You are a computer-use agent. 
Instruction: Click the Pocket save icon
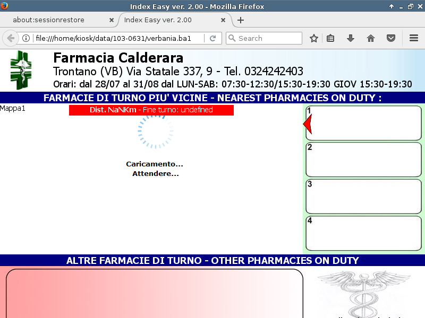click(x=391, y=38)
